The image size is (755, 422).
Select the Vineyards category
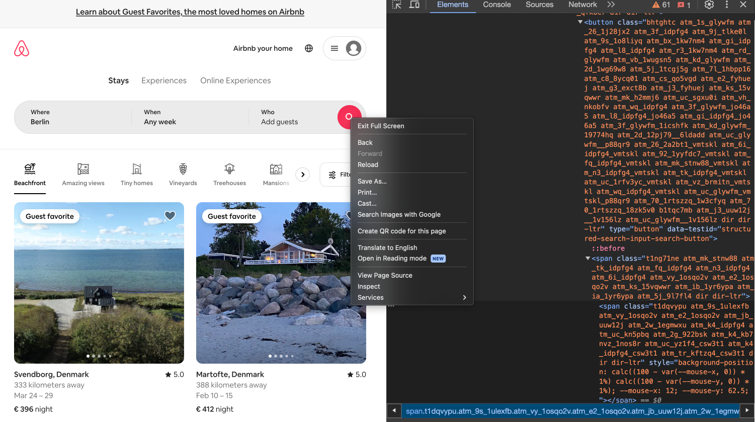click(183, 175)
